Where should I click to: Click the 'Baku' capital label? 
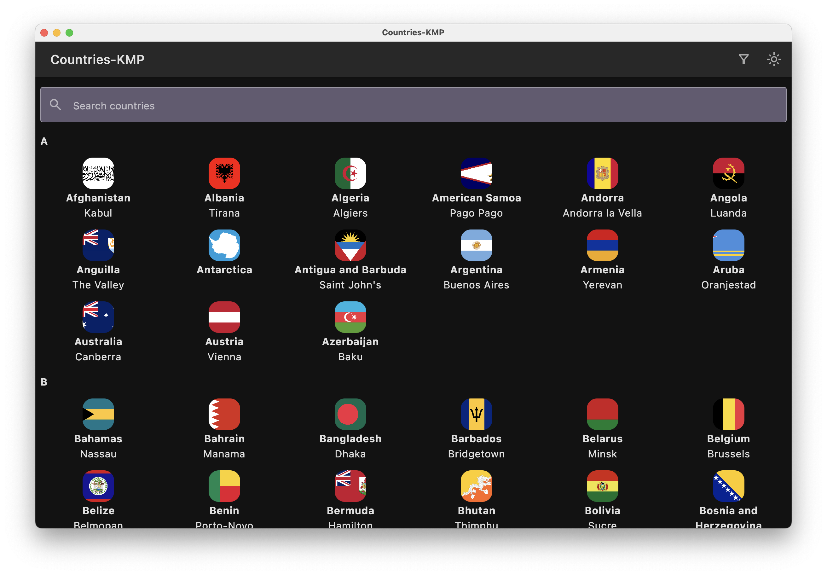(x=350, y=357)
